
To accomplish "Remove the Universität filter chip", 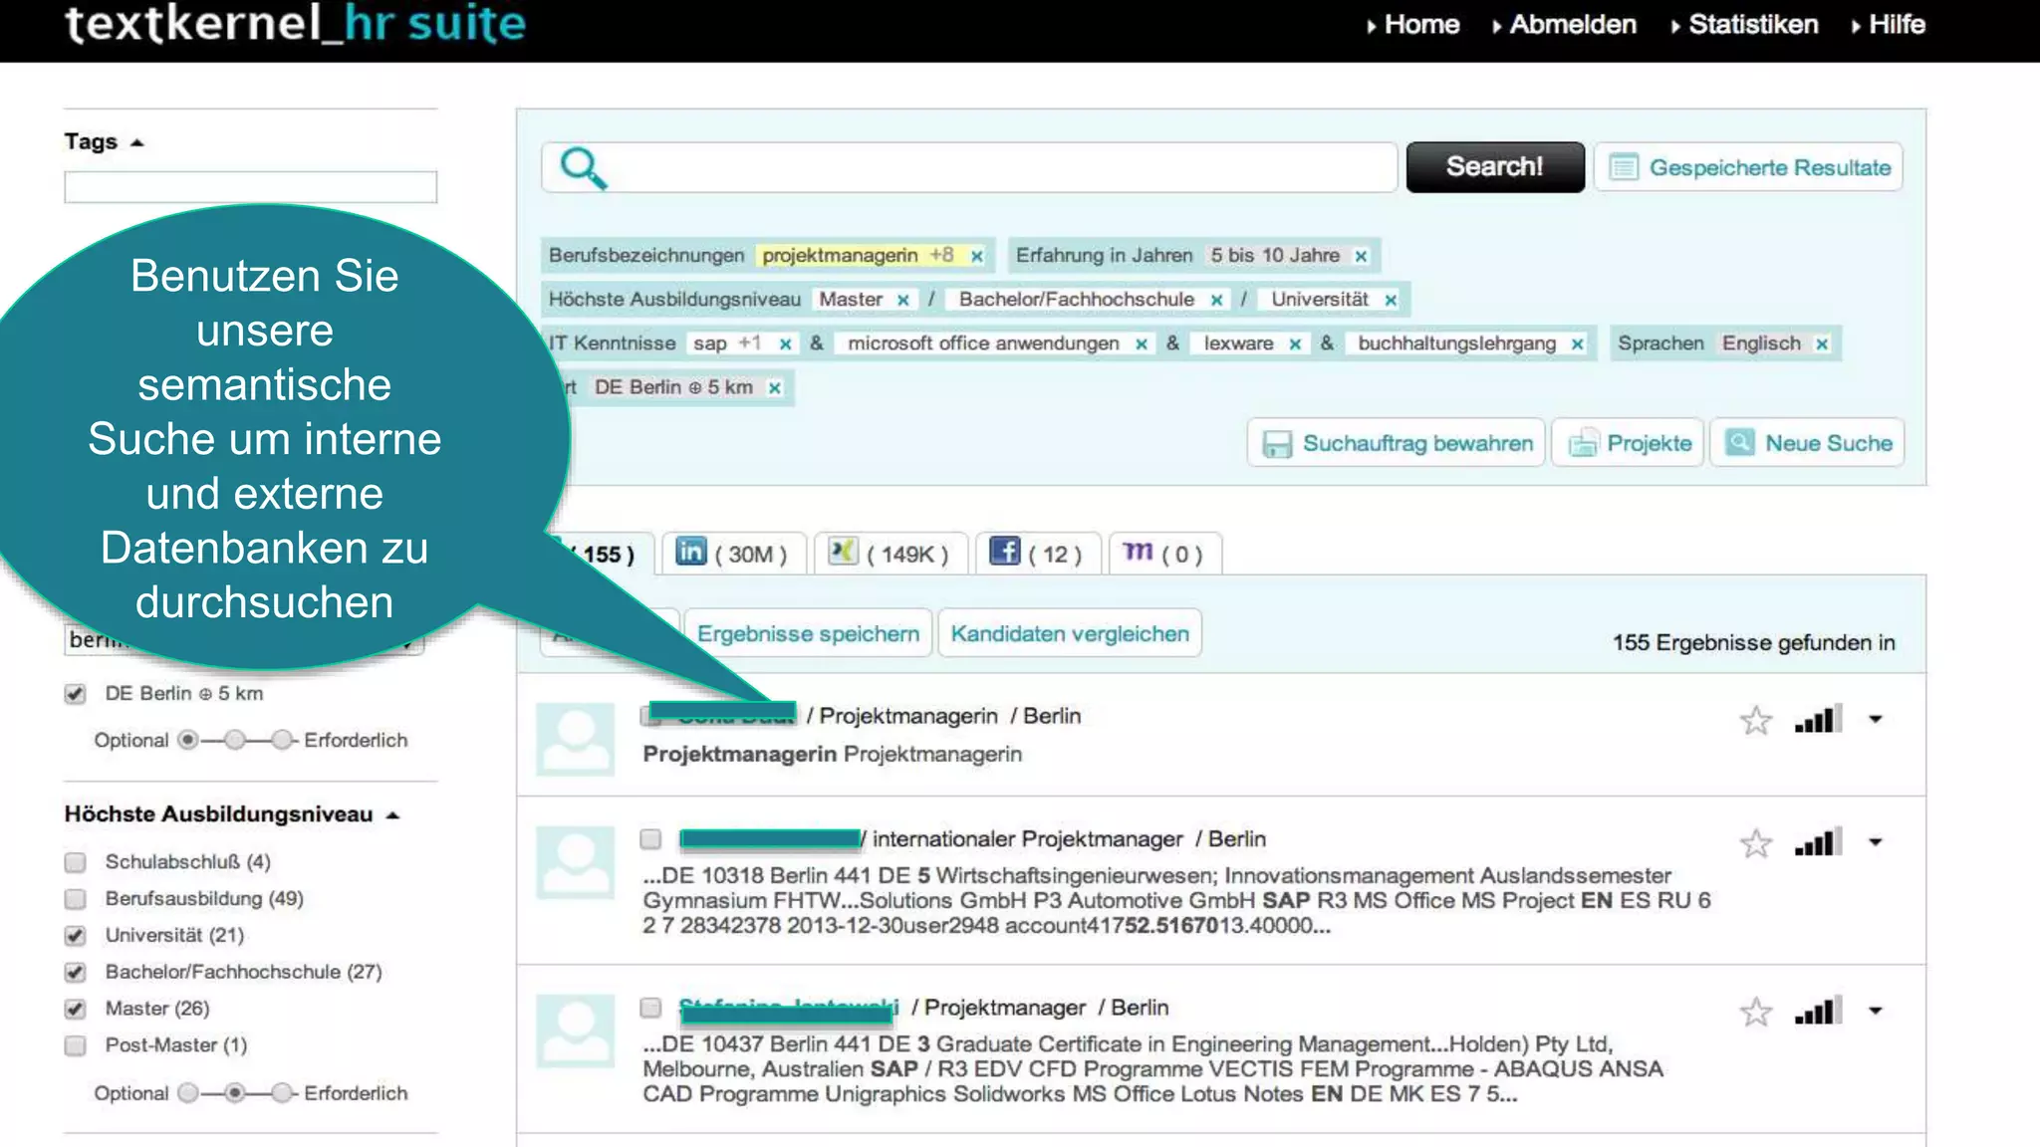I will click(x=1391, y=301).
